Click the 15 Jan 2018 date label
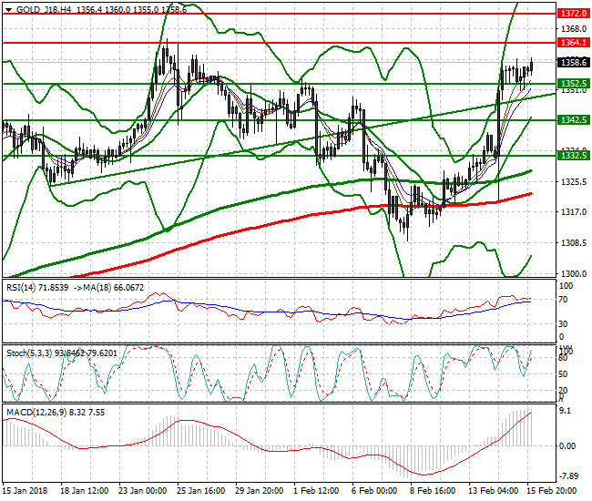 26,491
